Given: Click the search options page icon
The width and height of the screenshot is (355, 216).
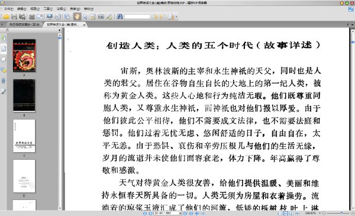Looking at the screenshot, I should [x=171, y=17].
